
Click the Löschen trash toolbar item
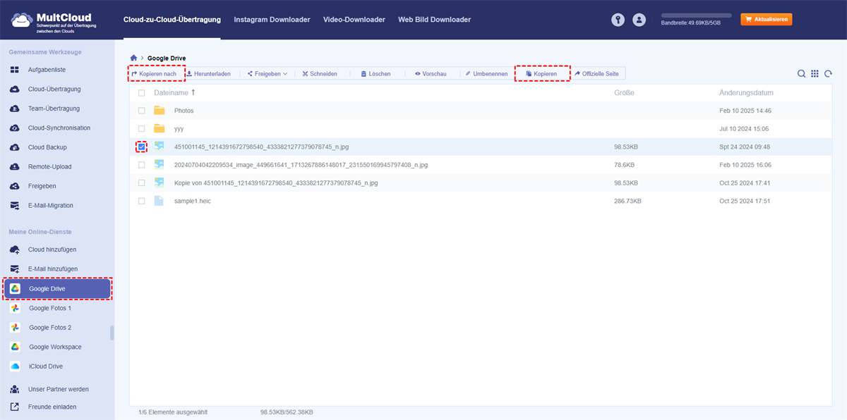376,74
